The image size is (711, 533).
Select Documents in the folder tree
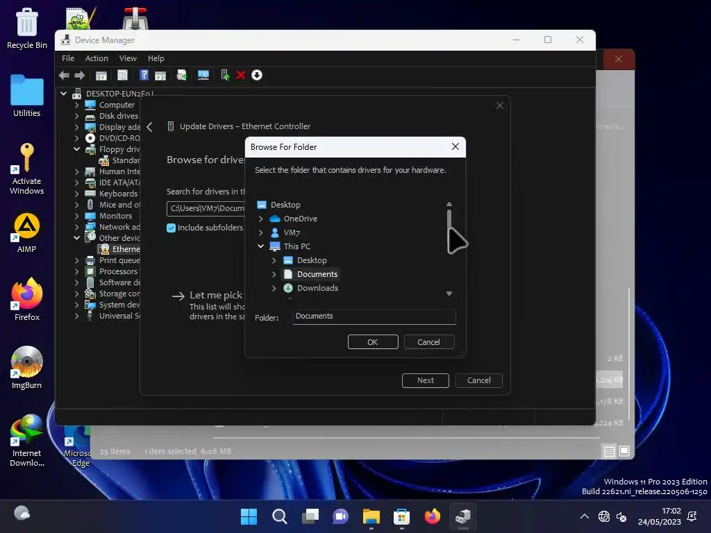[317, 274]
